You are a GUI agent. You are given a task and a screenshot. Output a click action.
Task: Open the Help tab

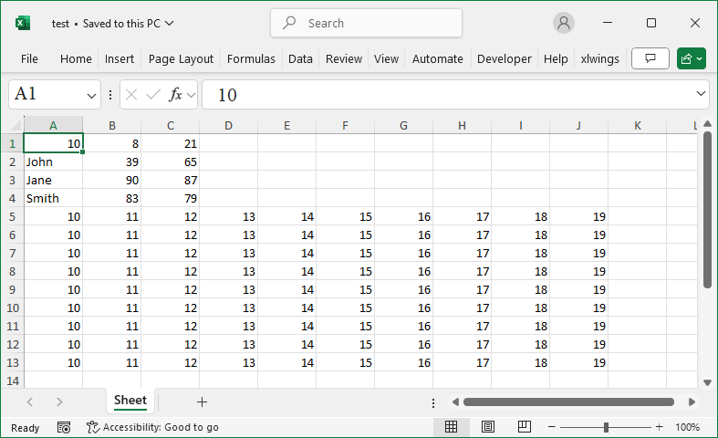point(556,59)
